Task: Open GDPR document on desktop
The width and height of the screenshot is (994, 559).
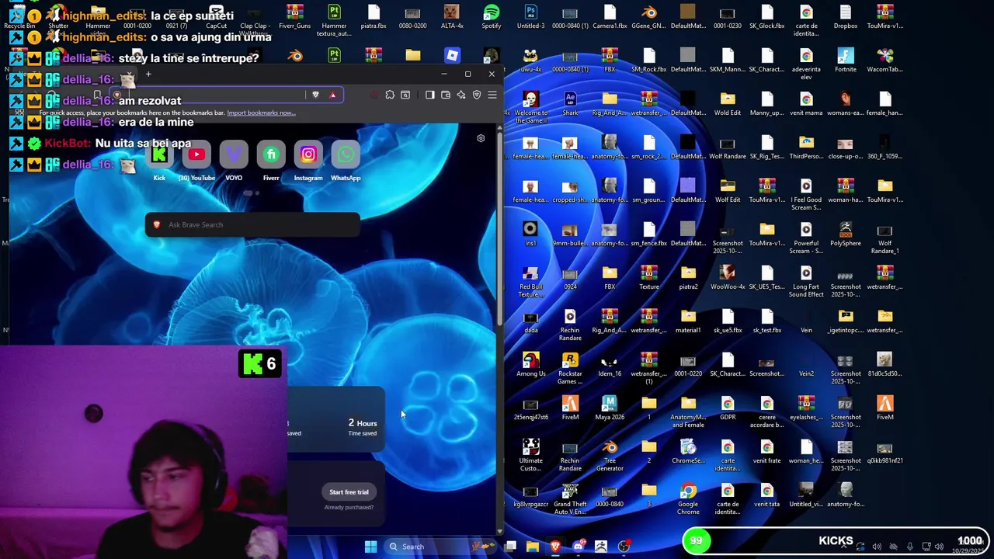Action: click(728, 408)
